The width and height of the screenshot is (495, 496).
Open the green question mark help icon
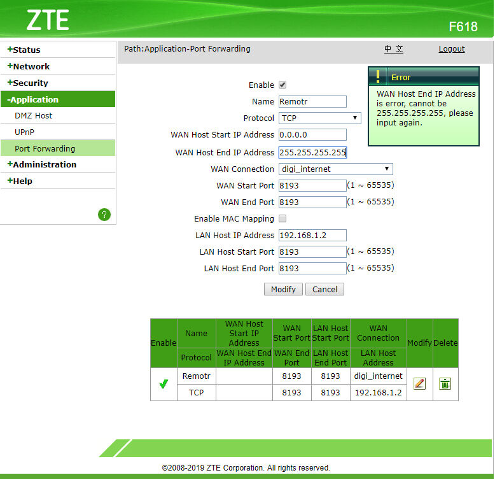(x=104, y=215)
